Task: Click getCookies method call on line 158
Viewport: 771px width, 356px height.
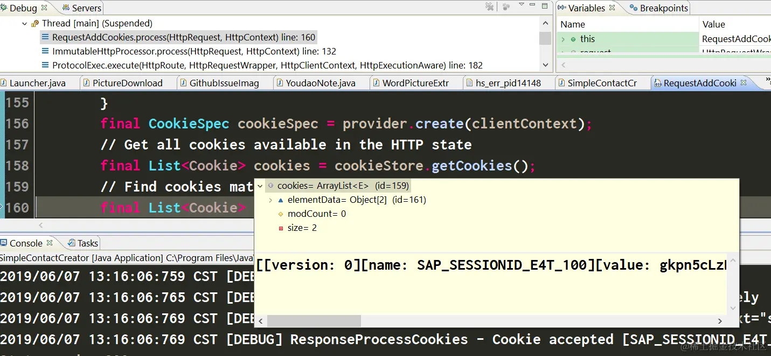Action: [x=472, y=166]
